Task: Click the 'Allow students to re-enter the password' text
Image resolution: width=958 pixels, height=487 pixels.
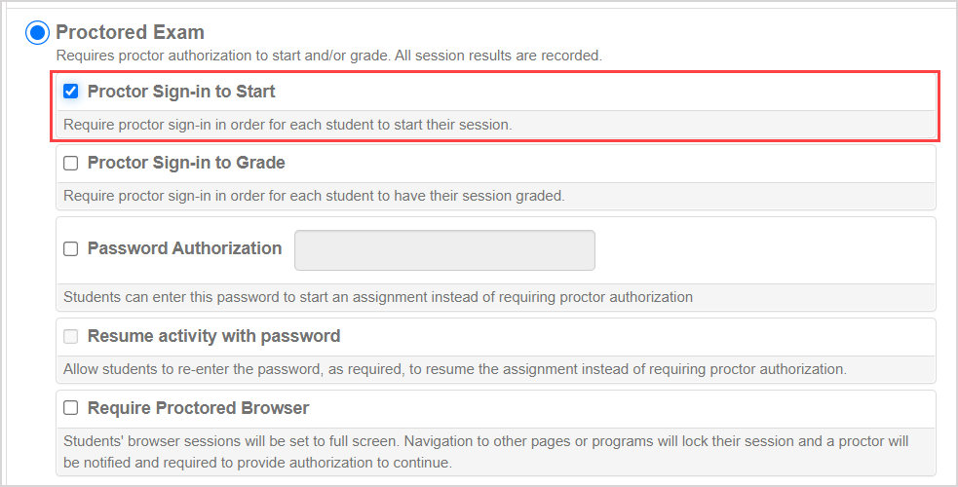Action: point(455,369)
